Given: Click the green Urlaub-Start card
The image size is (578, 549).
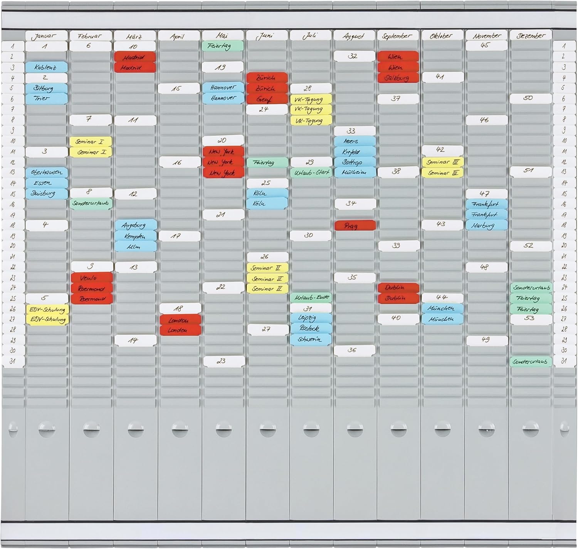Looking at the screenshot, I should click(x=311, y=172).
